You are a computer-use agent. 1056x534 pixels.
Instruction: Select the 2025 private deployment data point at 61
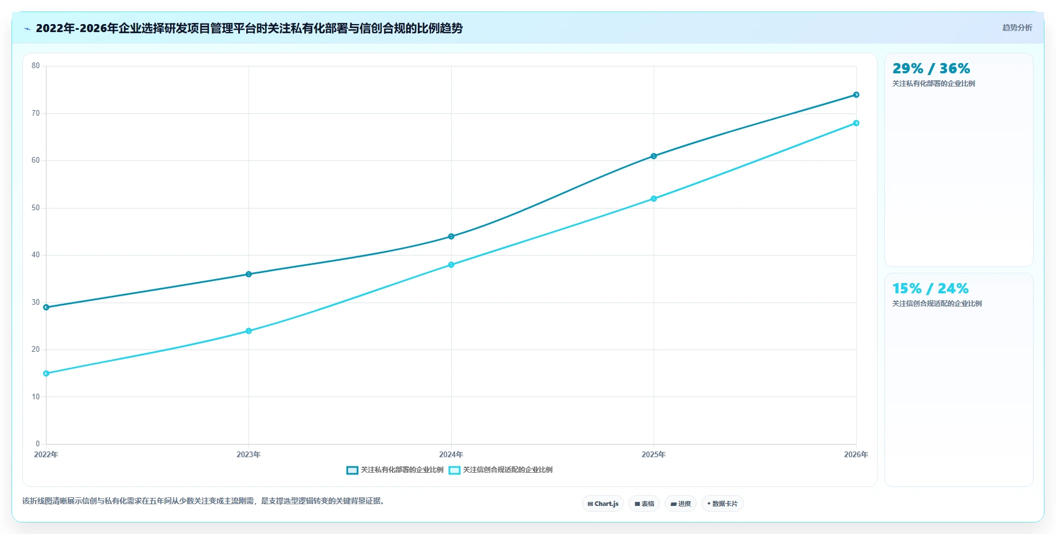(654, 156)
